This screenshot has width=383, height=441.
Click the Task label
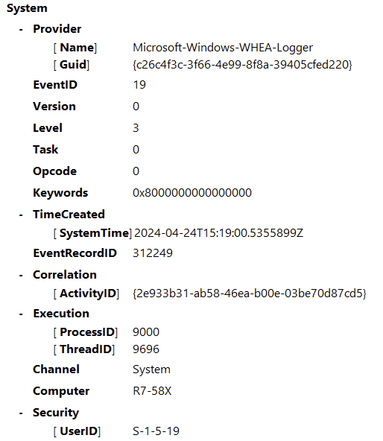45,150
